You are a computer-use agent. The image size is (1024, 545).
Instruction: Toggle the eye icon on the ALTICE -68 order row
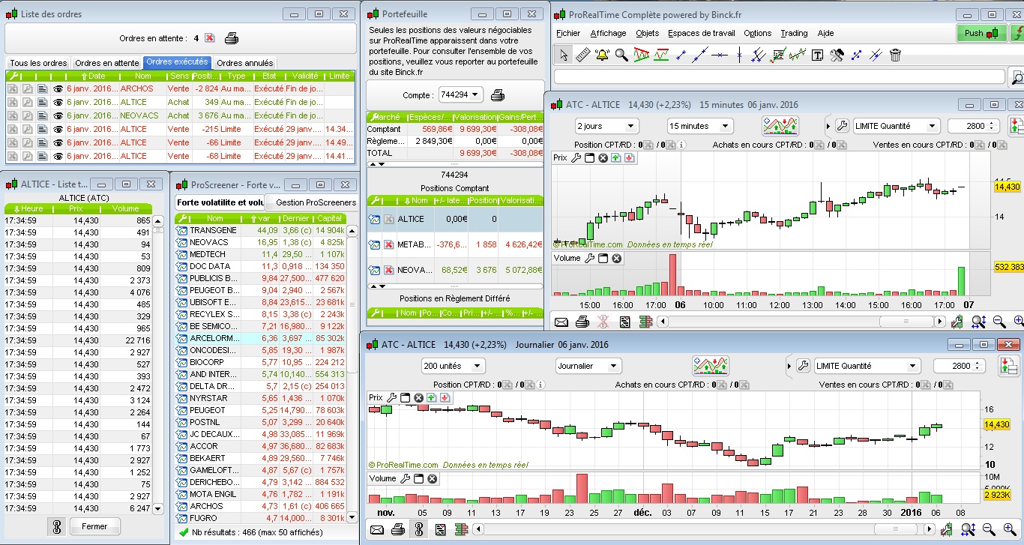click(x=58, y=156)
